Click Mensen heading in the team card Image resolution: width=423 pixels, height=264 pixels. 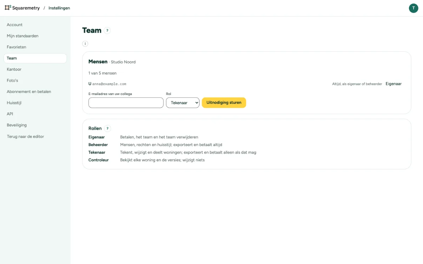pyautogui.click(x=98, y=62)
